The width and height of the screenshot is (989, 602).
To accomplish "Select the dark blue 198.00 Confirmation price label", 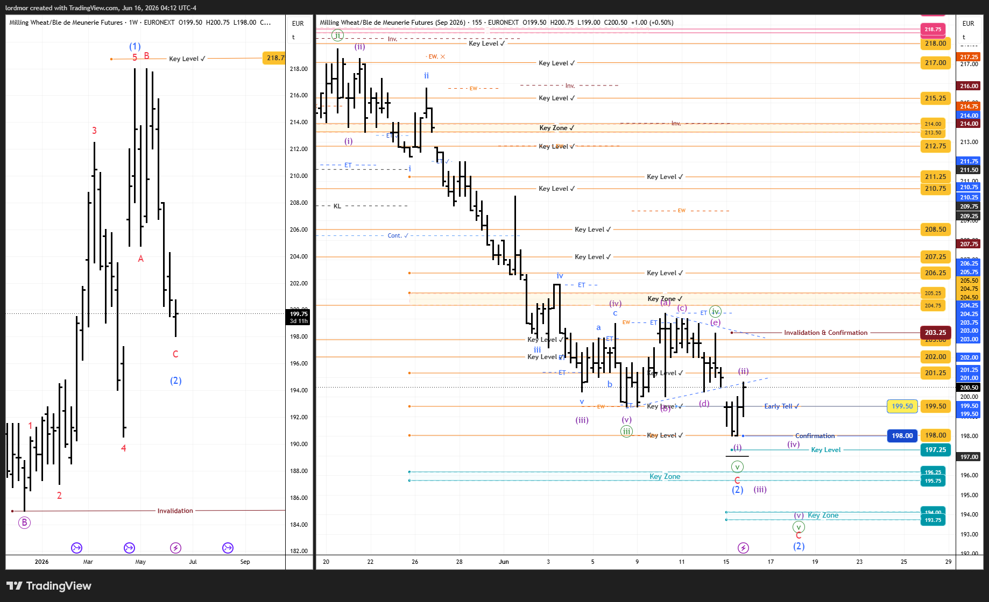I will click(x=902, y=436).
